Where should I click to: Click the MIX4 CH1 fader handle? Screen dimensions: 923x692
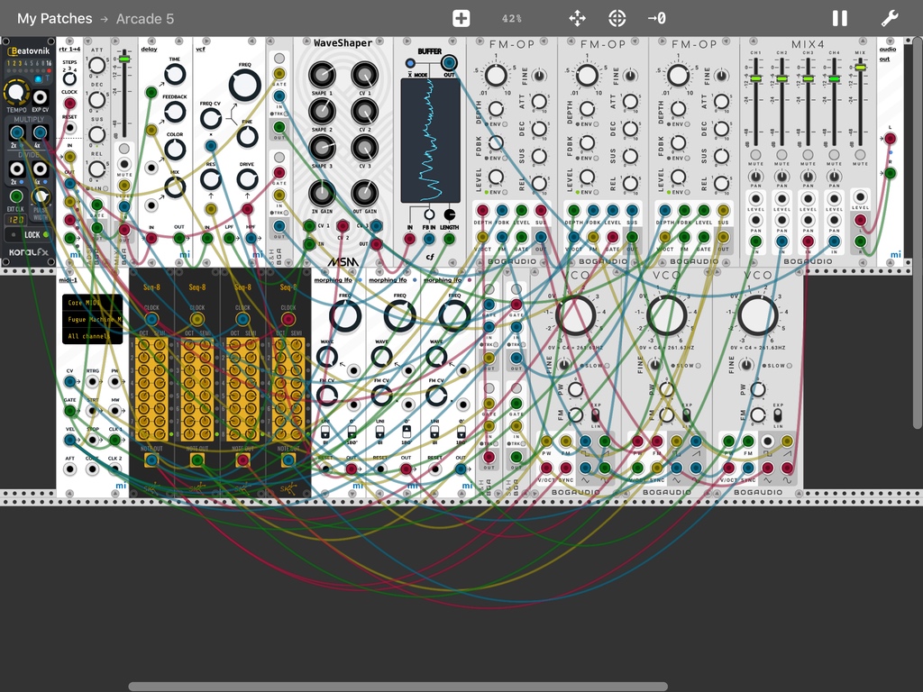click(755, 78)
